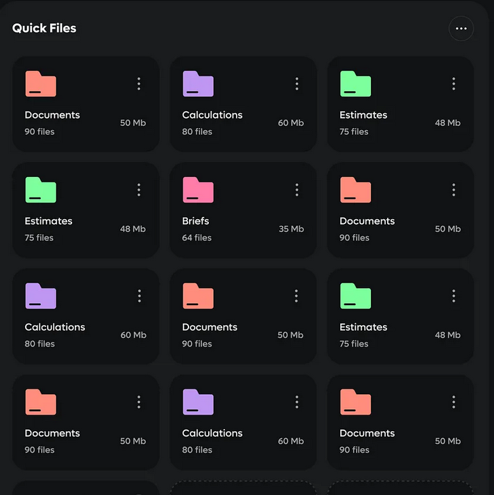Click the orange Documents folder in the first row
Screen dimensions: 494x495
pyautogui.click(x=41, y=84)
